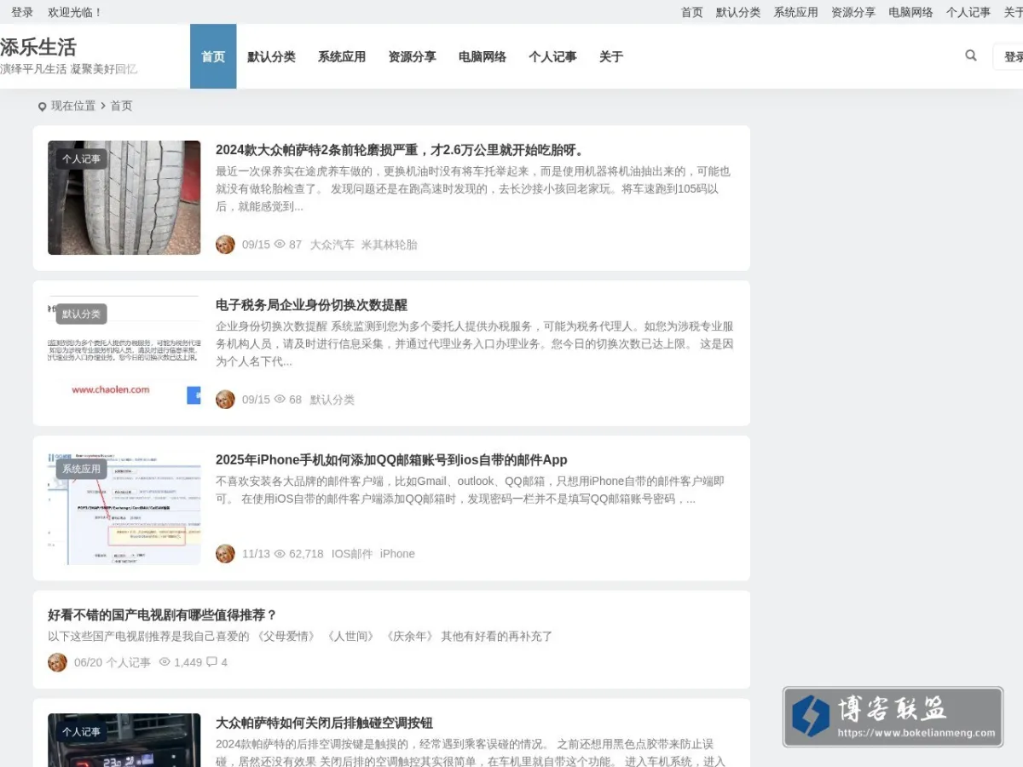Click 默认分类 tag under tax post
Image resolution: width=1023 pixels, height=767 pixels.
(332, 400)
